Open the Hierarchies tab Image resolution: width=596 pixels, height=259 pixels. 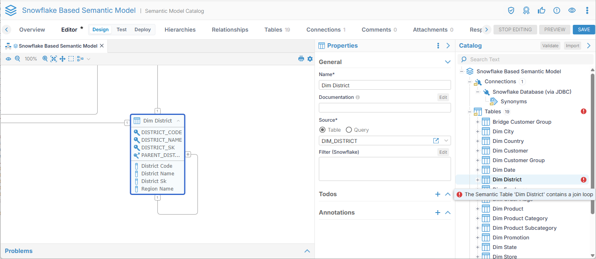click(x=180, y=30)
